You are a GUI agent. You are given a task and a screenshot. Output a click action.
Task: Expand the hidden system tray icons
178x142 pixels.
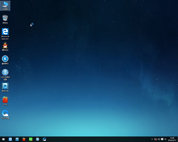pos(152,139)
